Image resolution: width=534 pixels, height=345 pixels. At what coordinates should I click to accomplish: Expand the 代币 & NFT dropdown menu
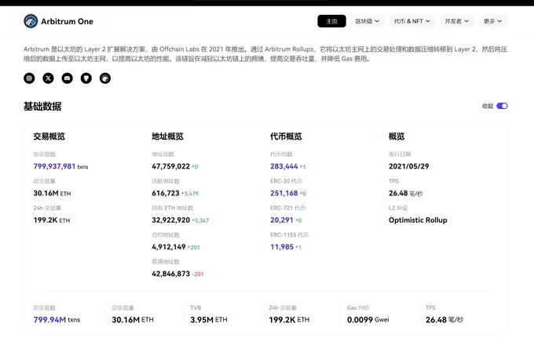coord(412,21)
